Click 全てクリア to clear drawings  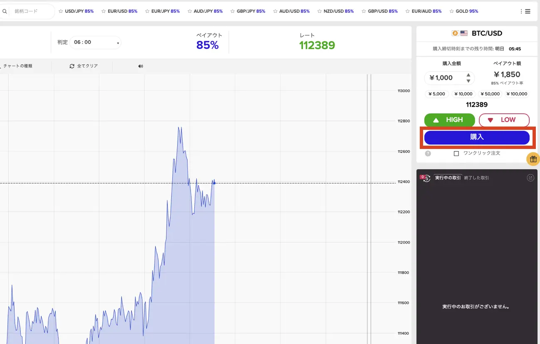point(84,66)
